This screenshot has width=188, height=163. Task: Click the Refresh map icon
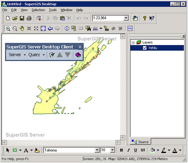tap(130, 29)
